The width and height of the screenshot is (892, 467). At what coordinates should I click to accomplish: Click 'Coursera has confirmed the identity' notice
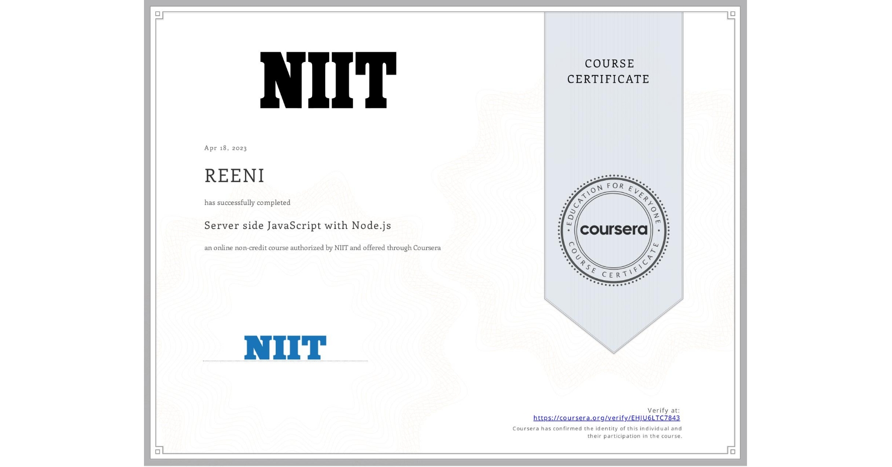pyautogui.click(x=598, y=432)
